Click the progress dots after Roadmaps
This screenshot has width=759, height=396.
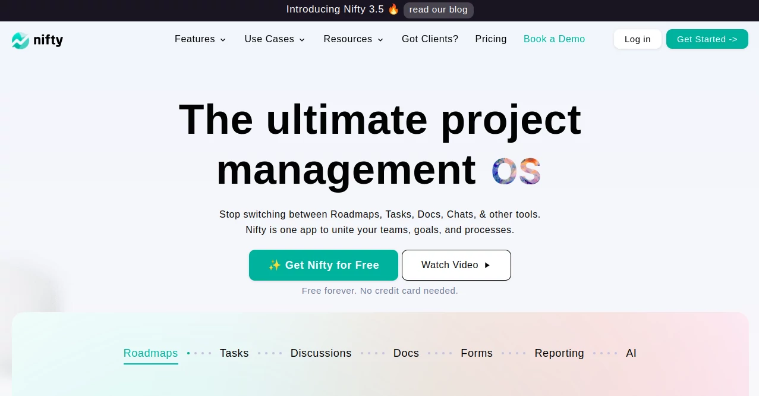pos(199,353)
